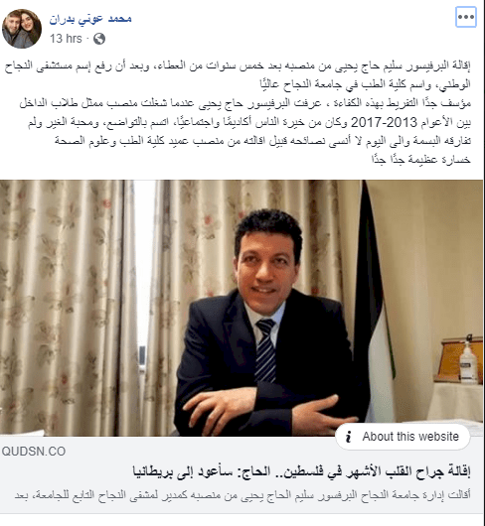Open the author's name profile link
This screenshot has height=526, width=485.
pyautogui.click(x=90, y=19)
